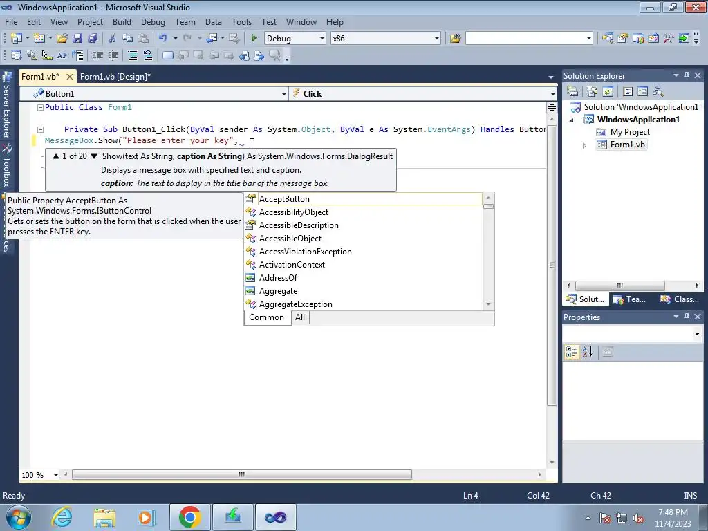The image size is (708, 531).
Task: Collapse the Button1_Click sub outline
Action: (x=40, y=129)
